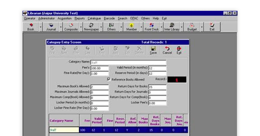The height and width of the screenshot is (136, 260).
Task: Open the Administrator menu
Action: [46, 18]
